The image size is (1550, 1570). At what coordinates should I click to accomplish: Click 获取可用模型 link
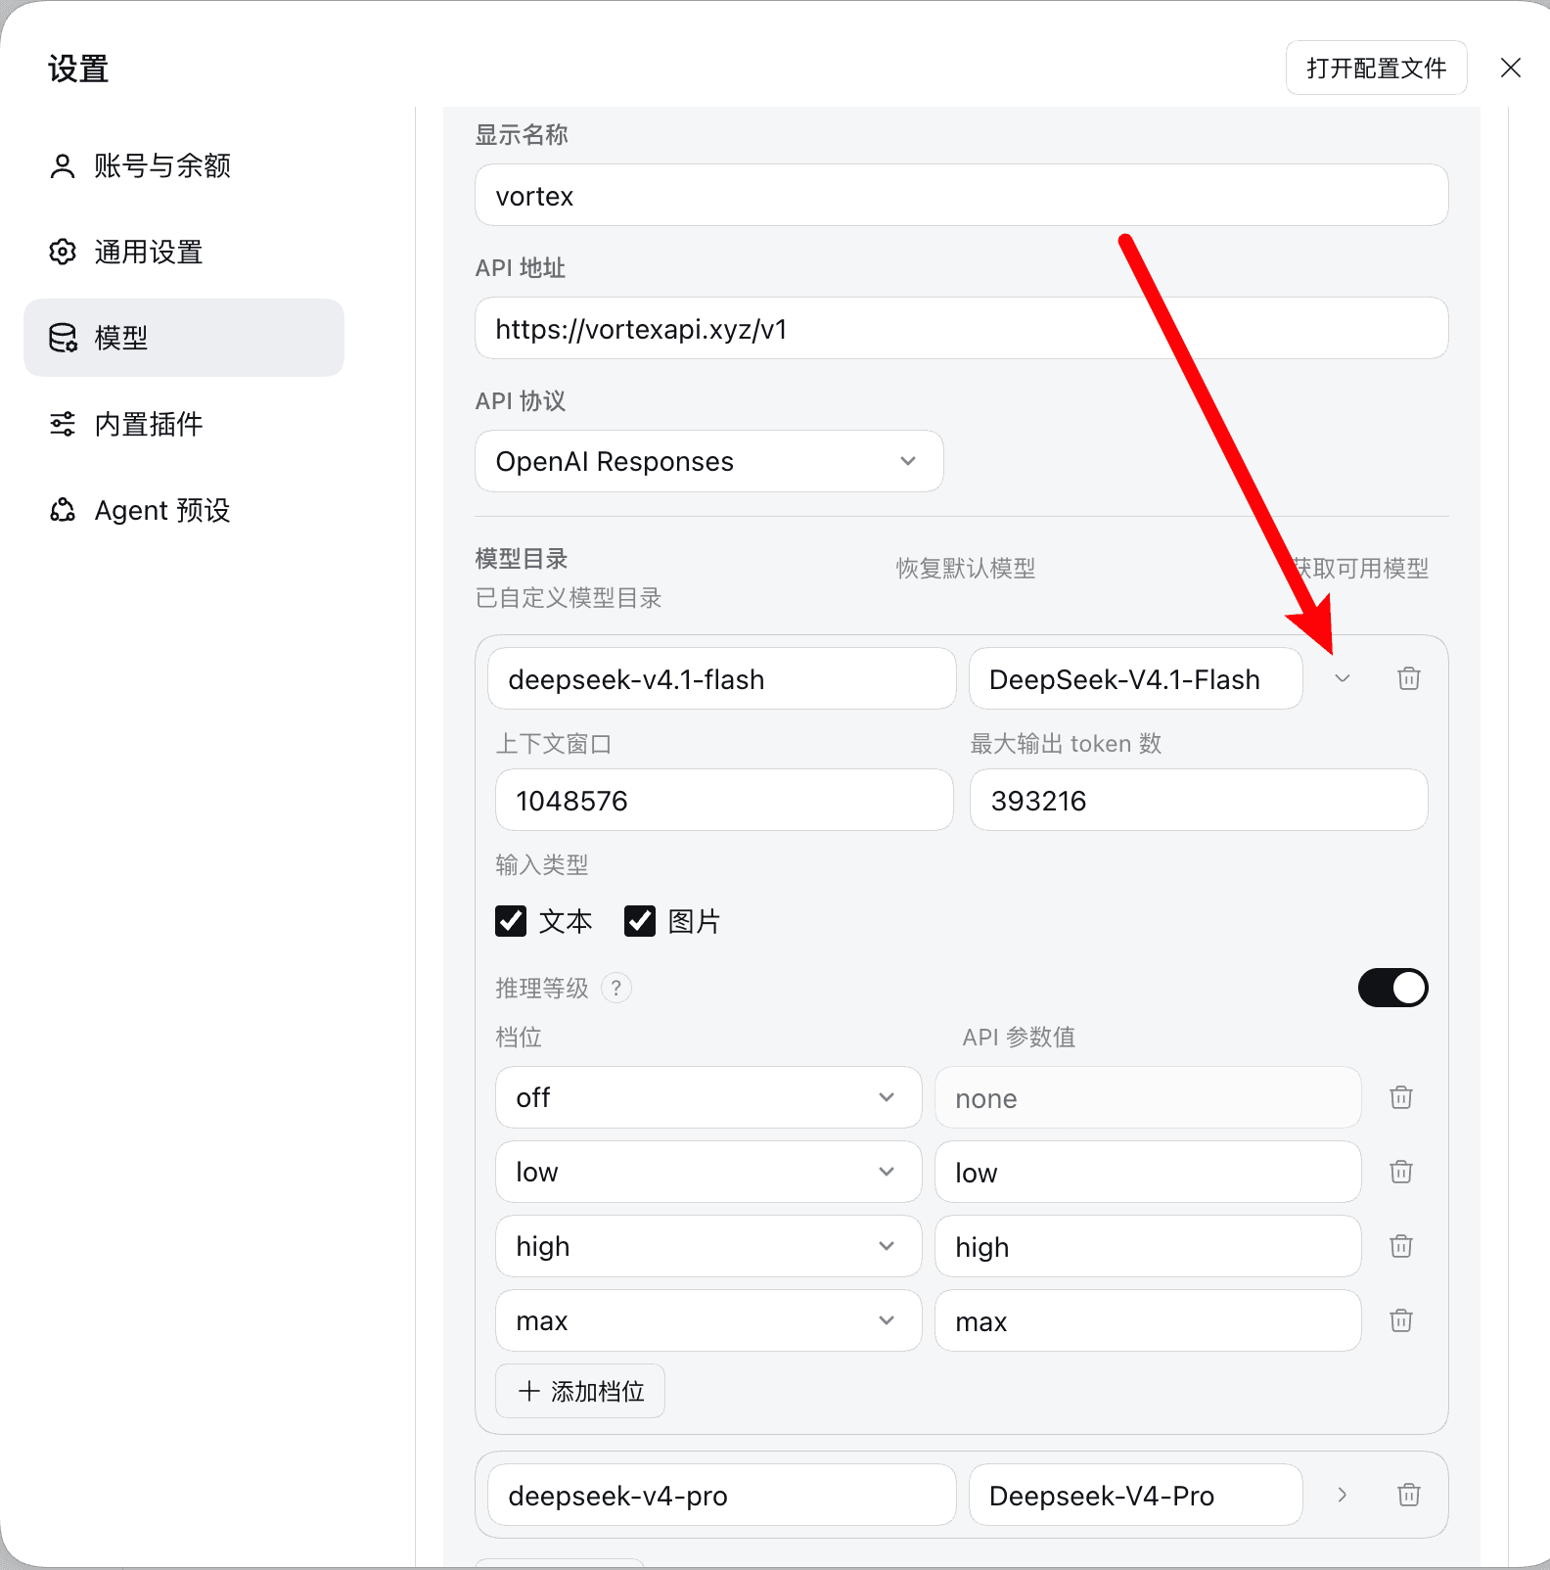pos(1359,569)
